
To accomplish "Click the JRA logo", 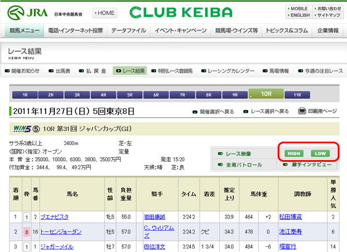I will (27, 13).
